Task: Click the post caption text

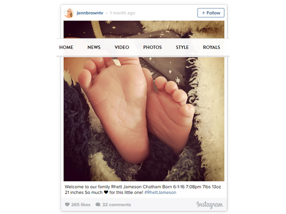Action: click(x=143, y=189)
